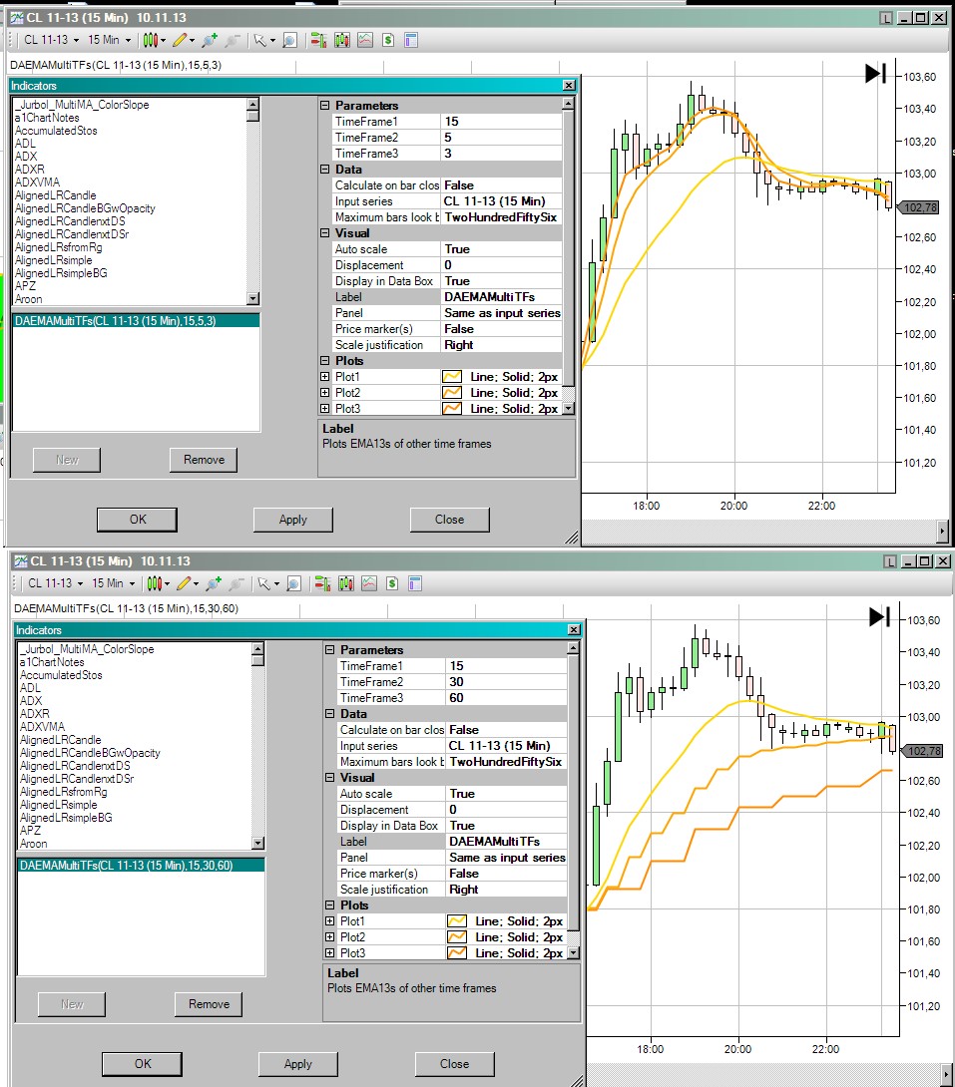Open chart style candlestick icon in bottom window

[x=155, y=583]
